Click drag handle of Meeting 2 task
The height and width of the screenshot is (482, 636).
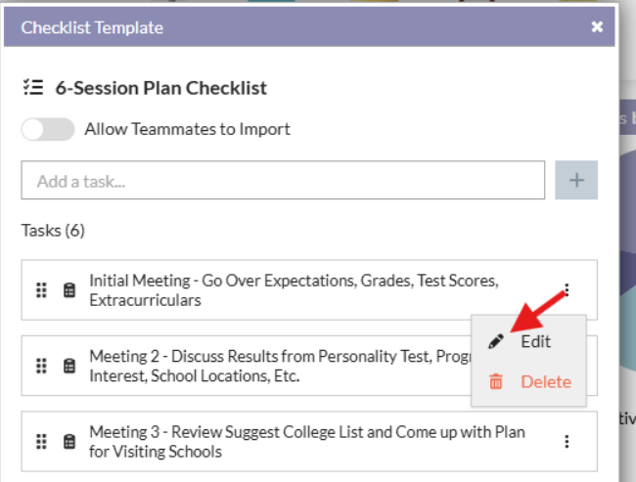click(41, 366)
